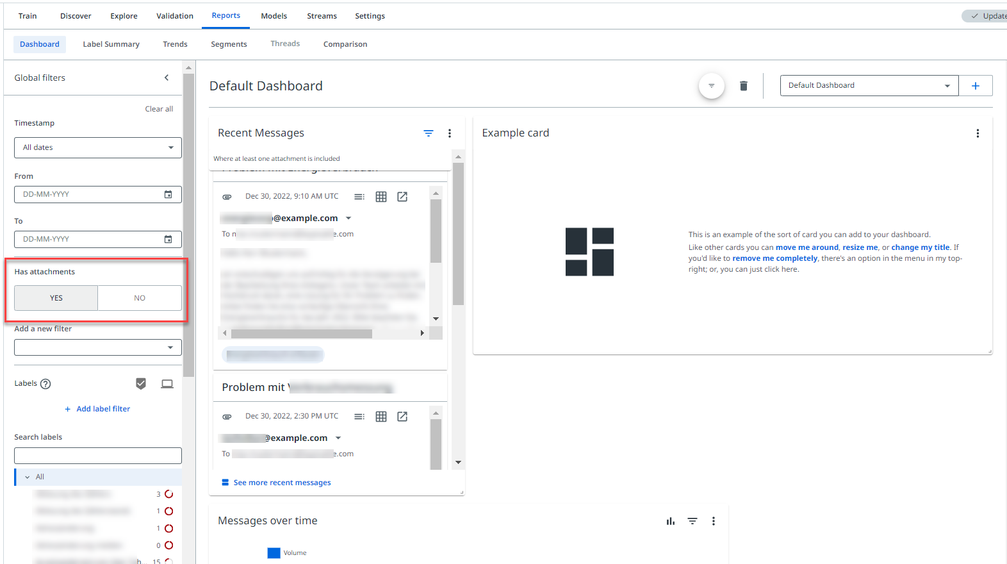Set Has attachments to NO

(x=140, y=298)
